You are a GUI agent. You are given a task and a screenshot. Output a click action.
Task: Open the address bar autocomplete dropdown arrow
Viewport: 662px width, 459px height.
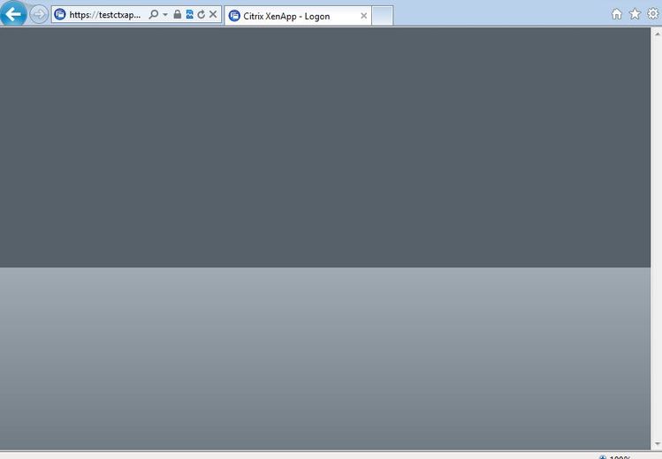pos(165,15)
